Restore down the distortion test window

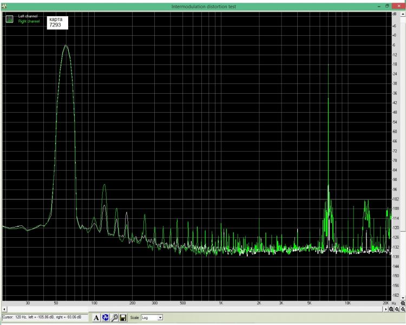coord(387,6)
